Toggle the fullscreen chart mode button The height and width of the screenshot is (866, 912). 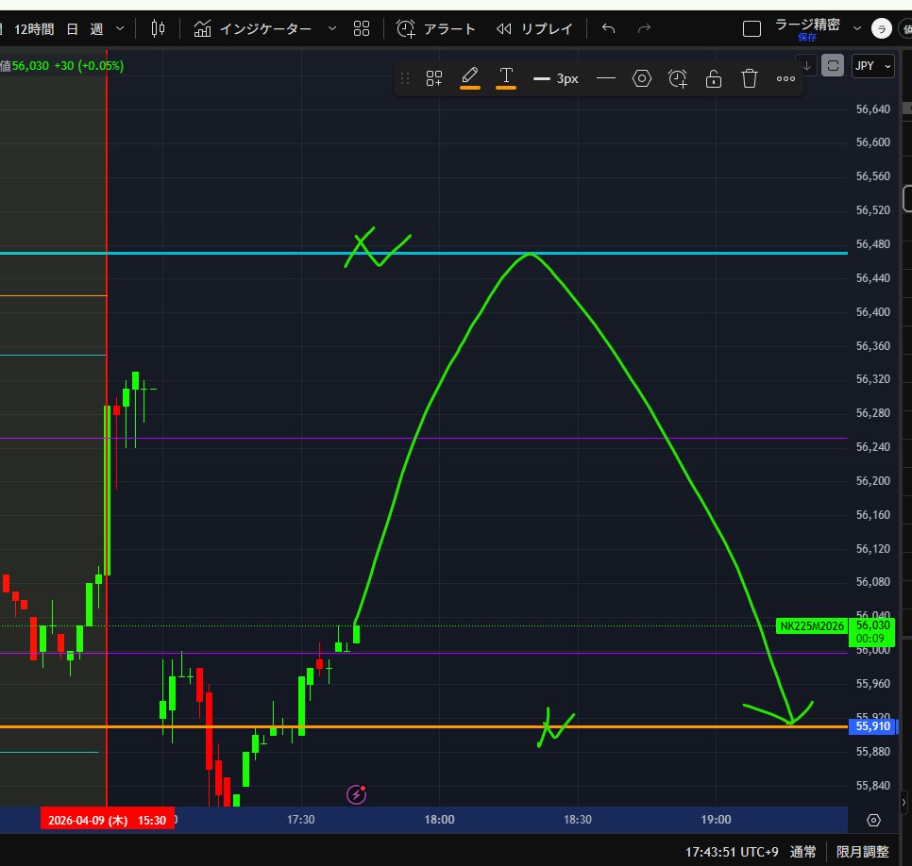tap(832, 65)
